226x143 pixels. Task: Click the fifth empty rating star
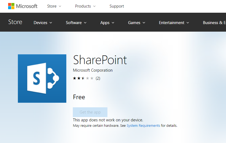(92, 78)
